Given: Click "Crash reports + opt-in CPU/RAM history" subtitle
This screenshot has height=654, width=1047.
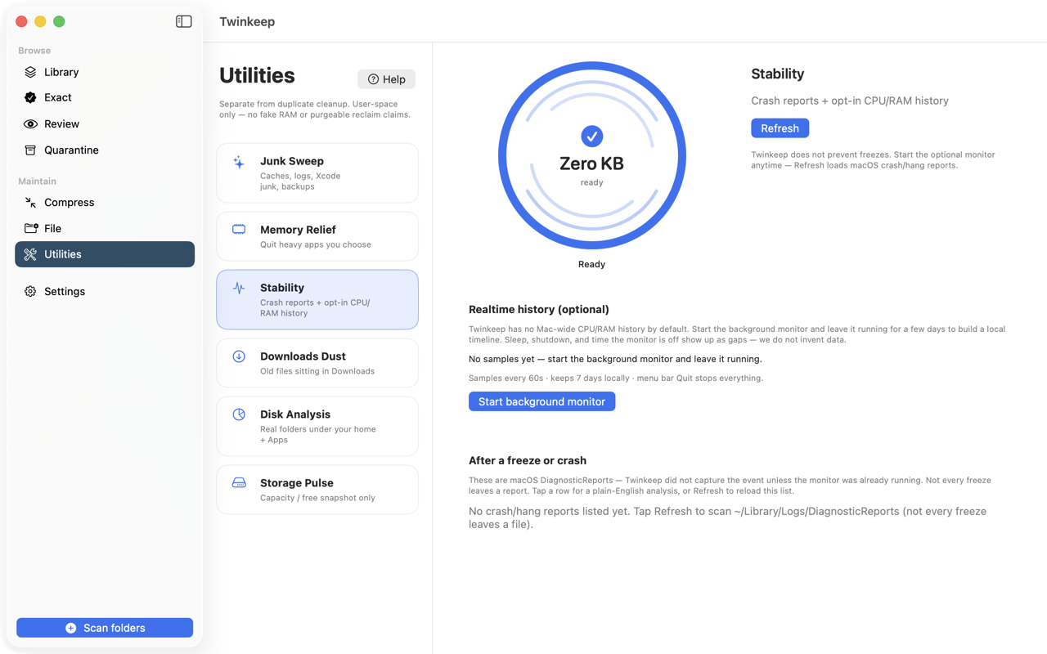Looking at the screenshot, I should pos(850,101).
